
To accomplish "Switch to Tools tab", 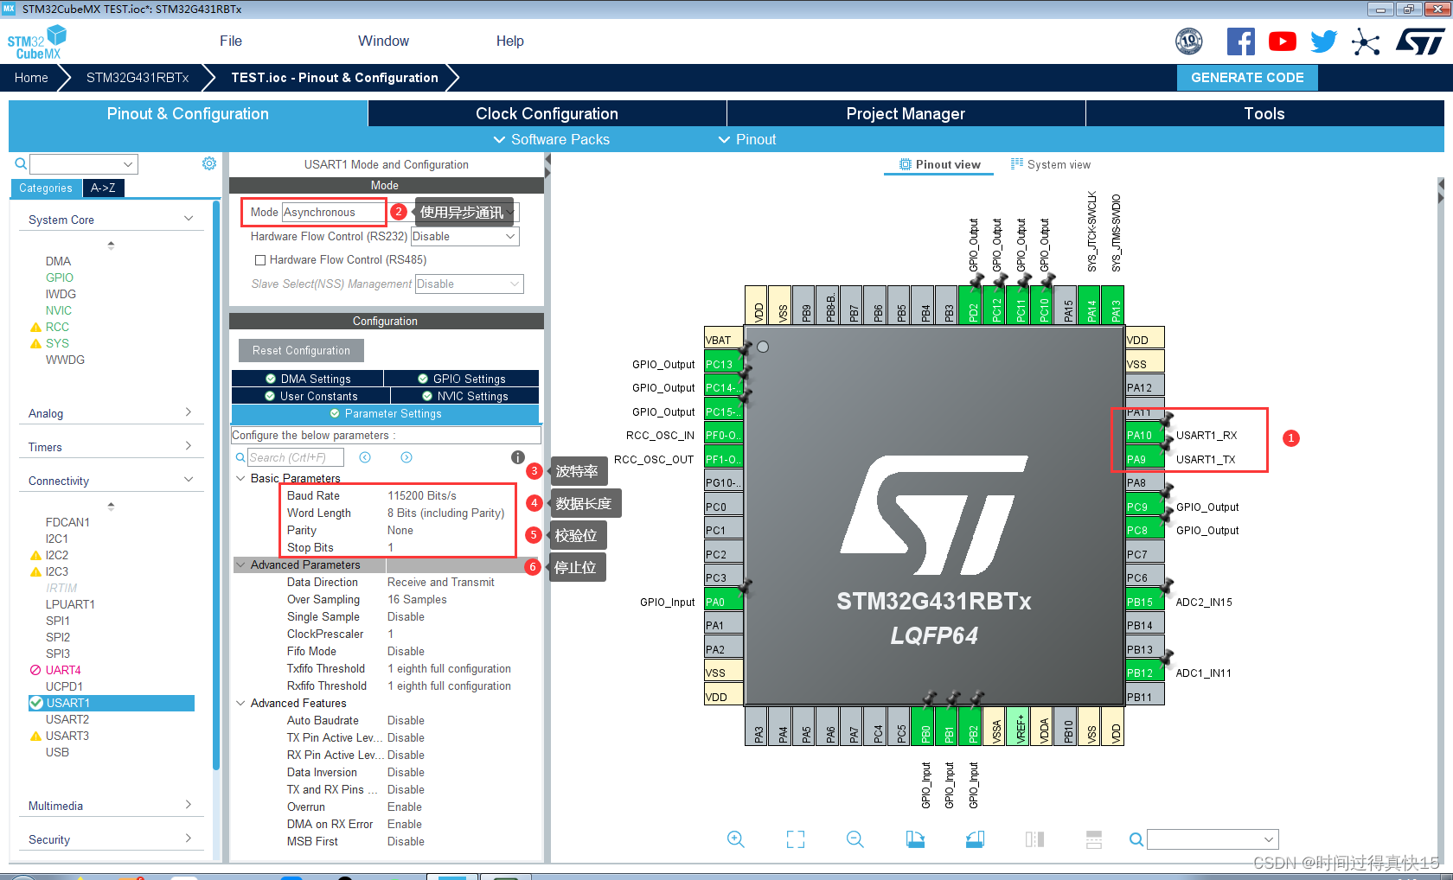I will (x=1264, y=113).
